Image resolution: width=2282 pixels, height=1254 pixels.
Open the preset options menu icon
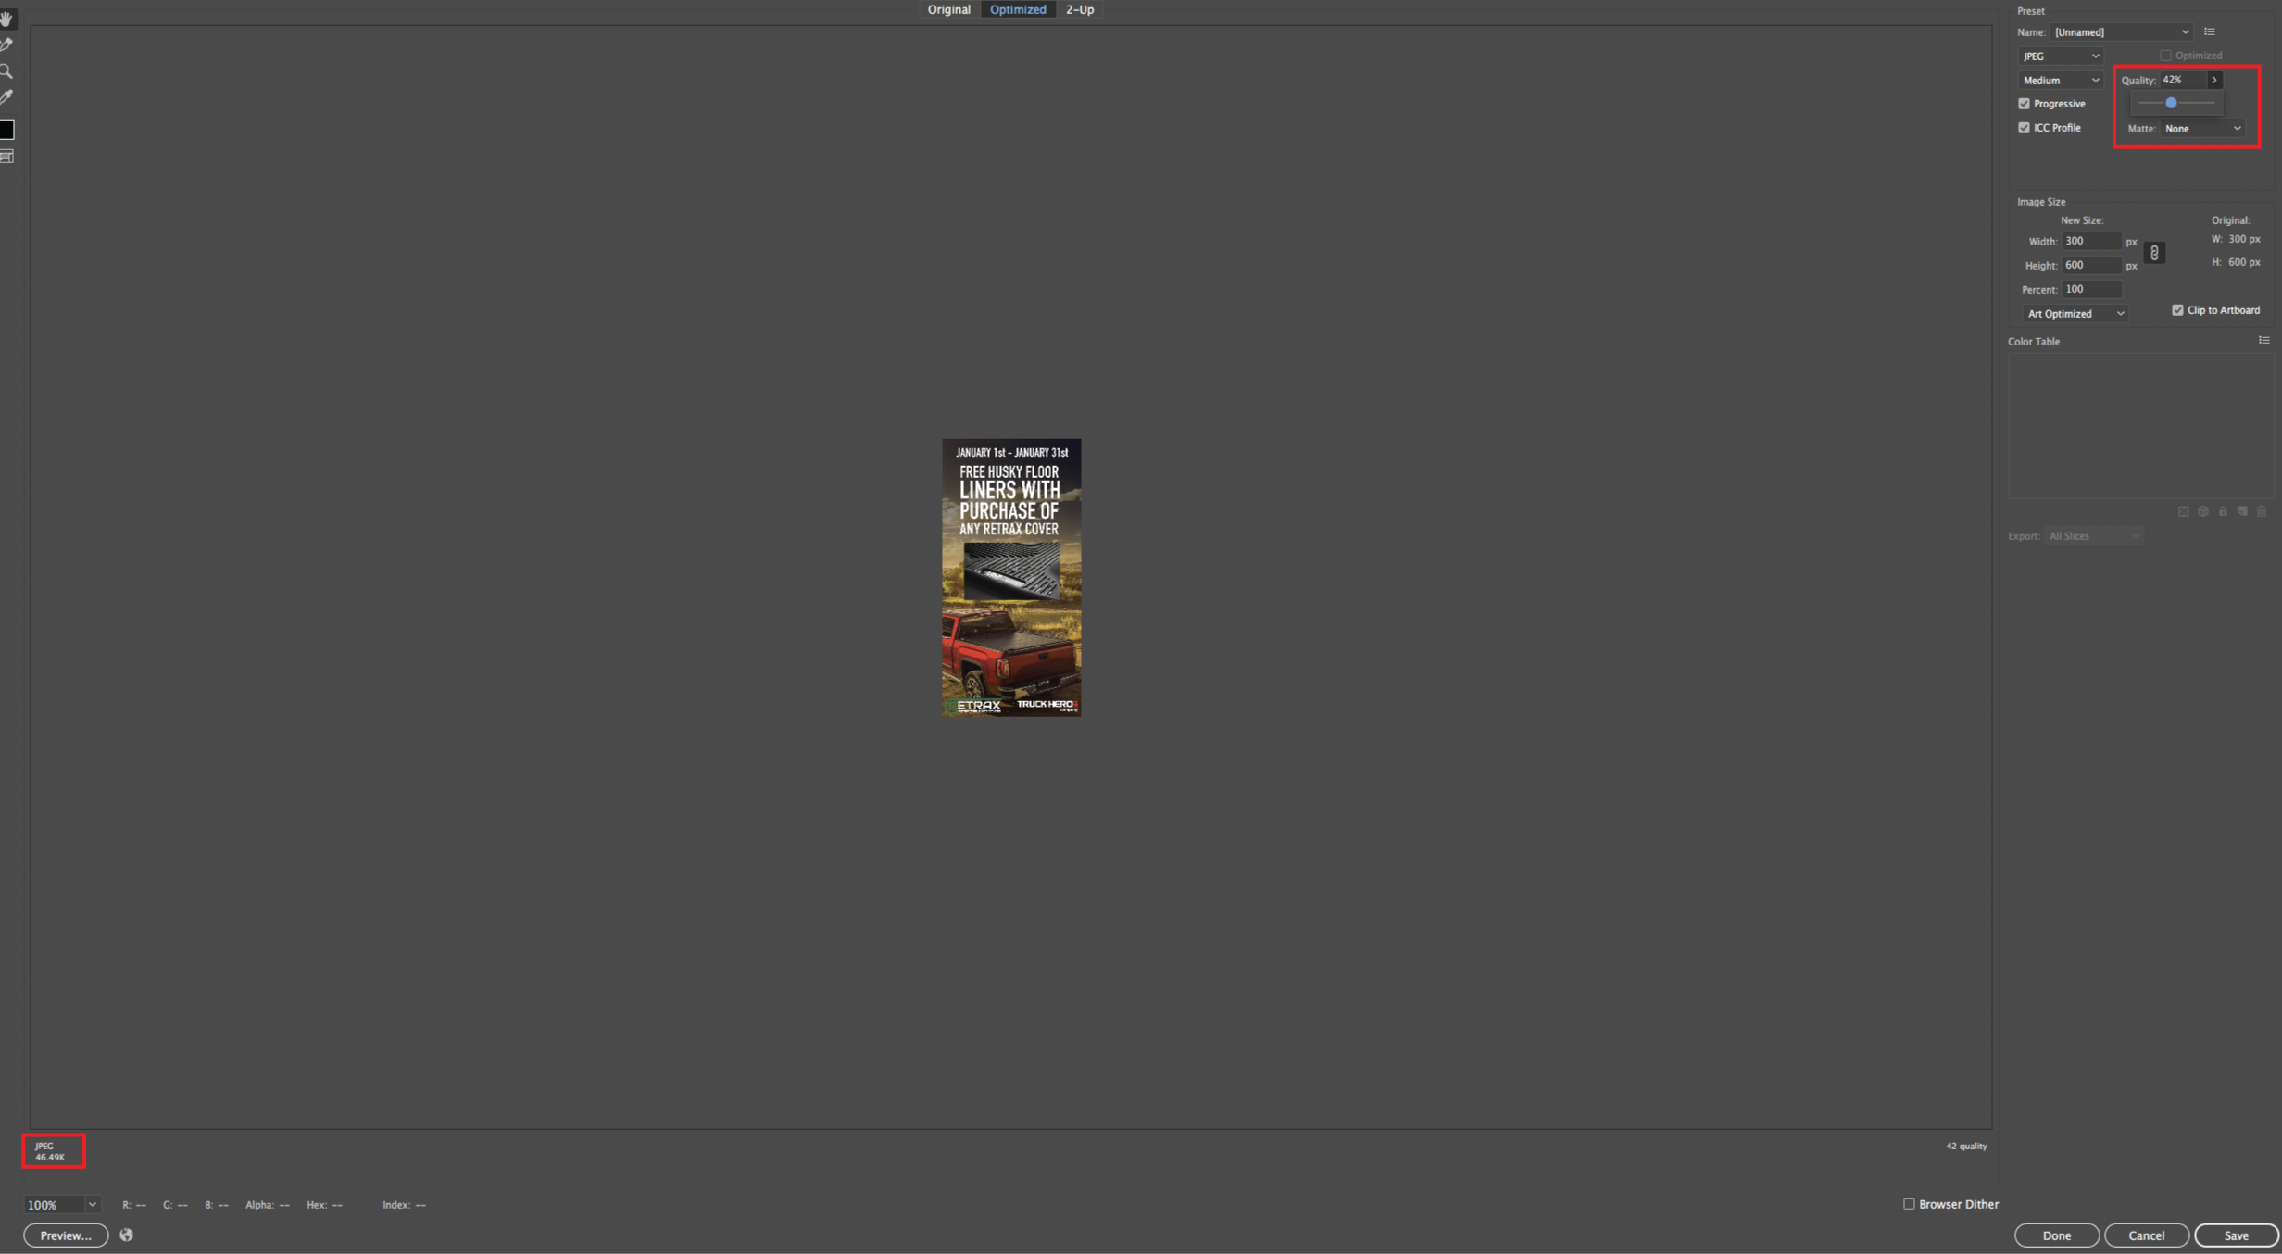pyautogui.click(x=2210, y=32)
